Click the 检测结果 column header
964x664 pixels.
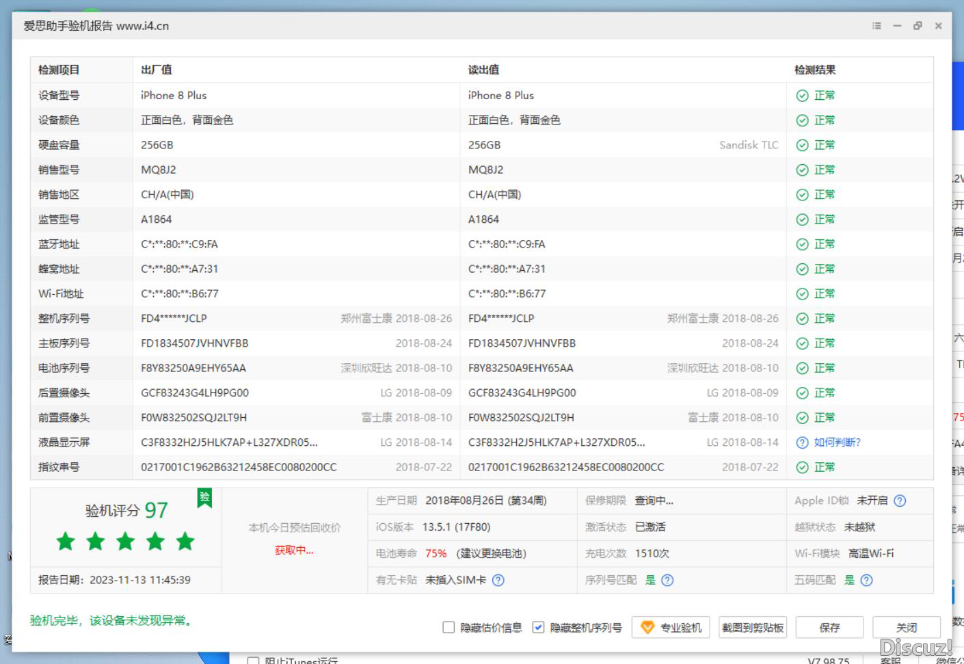pos(815,70)
